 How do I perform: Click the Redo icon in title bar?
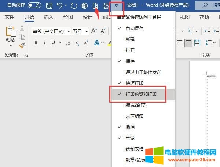click(x=74, y=6)
